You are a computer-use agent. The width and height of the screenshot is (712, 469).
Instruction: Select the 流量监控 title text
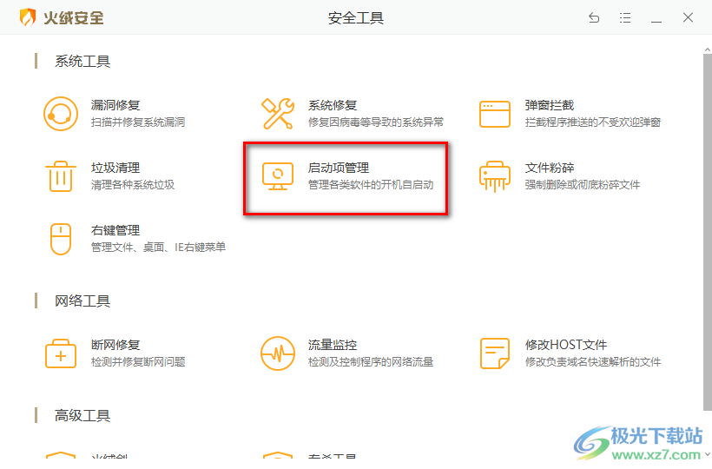coord(333,345)
